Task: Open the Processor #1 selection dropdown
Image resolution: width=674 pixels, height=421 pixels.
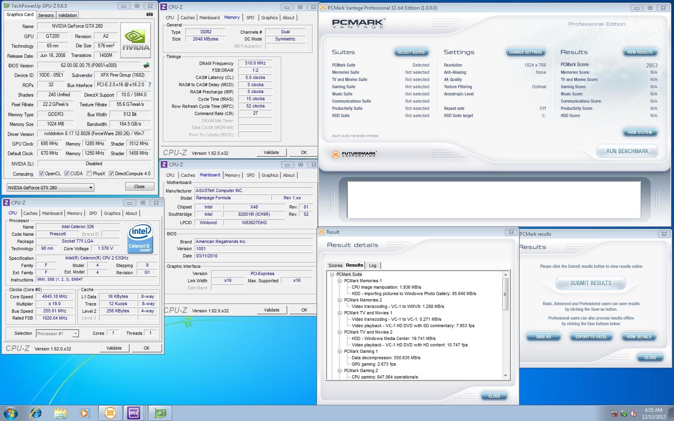Action: pyautogui.click(x=57, y=333)
